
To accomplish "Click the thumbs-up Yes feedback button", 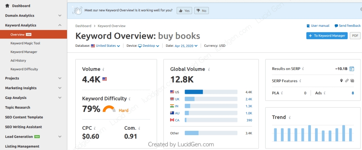I will 184,11.
